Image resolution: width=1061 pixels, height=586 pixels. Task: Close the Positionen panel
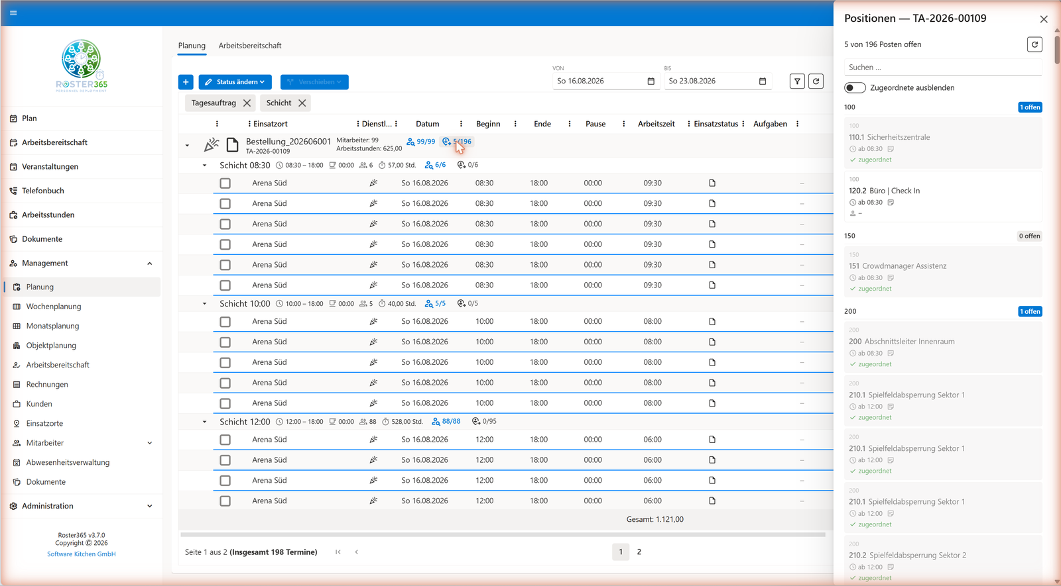1044,19
